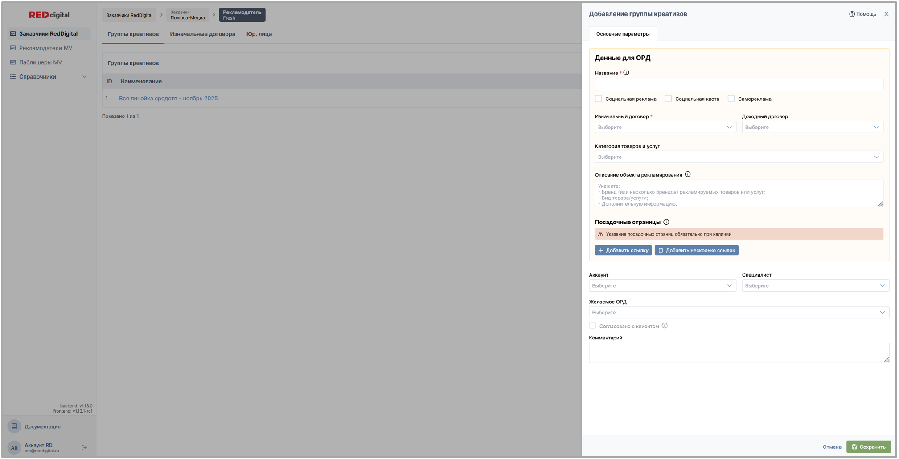Screen dimensions: 899x459
Task: Open link Вся линейка средств - ноябрь 2025
Action: coord(168,98)
